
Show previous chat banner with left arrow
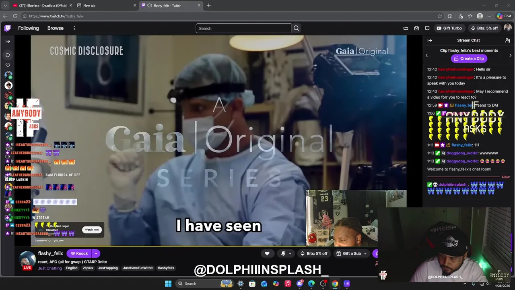click(x=427, y=55)
